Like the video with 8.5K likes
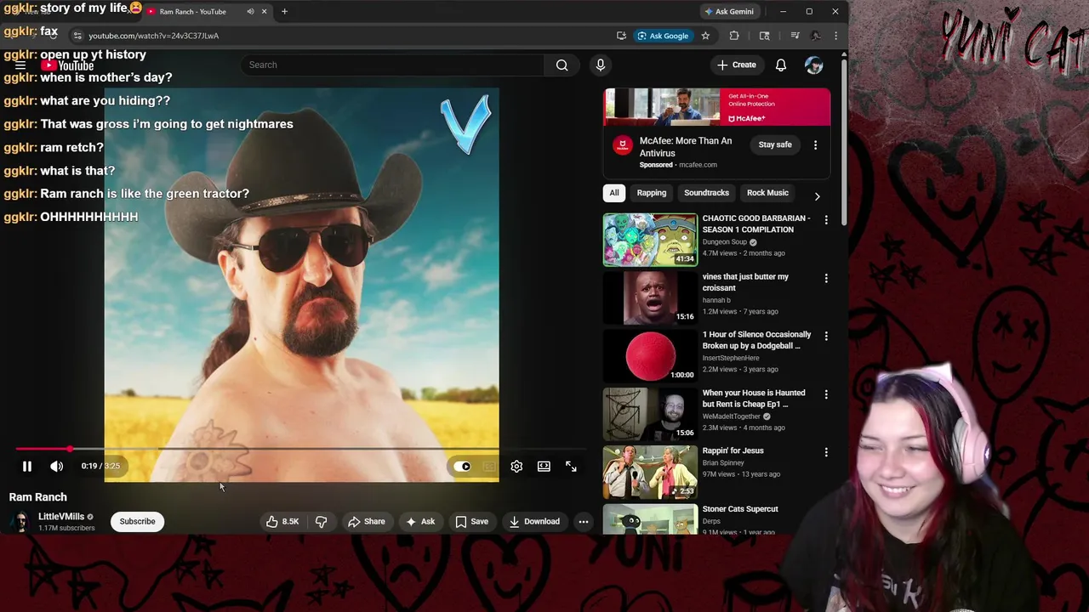Viewport: 1089px width, 612px height. pyautogui.click(x=282, y=521)
